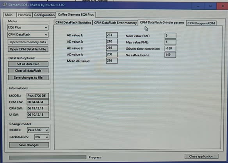Expand the Plus S700 model dropdown
This screenshot has width=228, height=163.
point(38,130)
